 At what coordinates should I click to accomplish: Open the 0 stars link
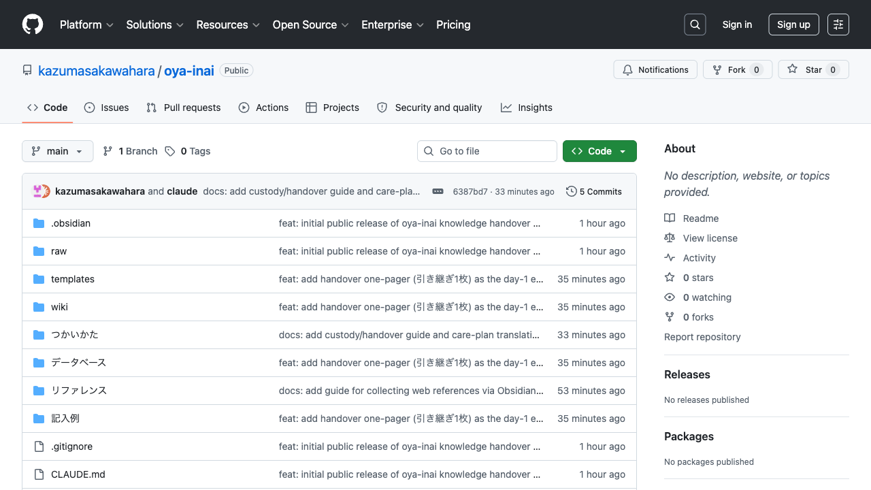(x=698, y=278)
